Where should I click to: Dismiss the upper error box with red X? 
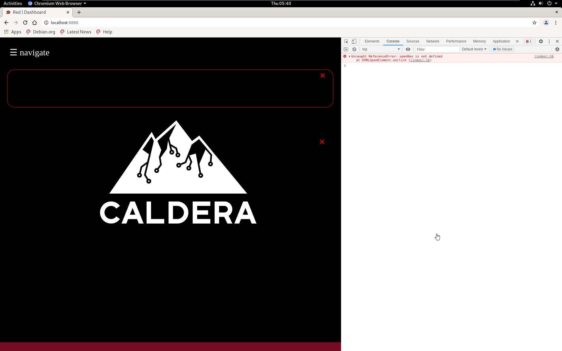pyautogui.click(x=323, y=76)
